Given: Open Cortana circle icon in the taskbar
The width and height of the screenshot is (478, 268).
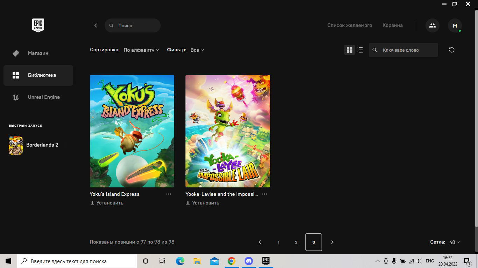Looking at the screenshot, I should click(146, 261).
